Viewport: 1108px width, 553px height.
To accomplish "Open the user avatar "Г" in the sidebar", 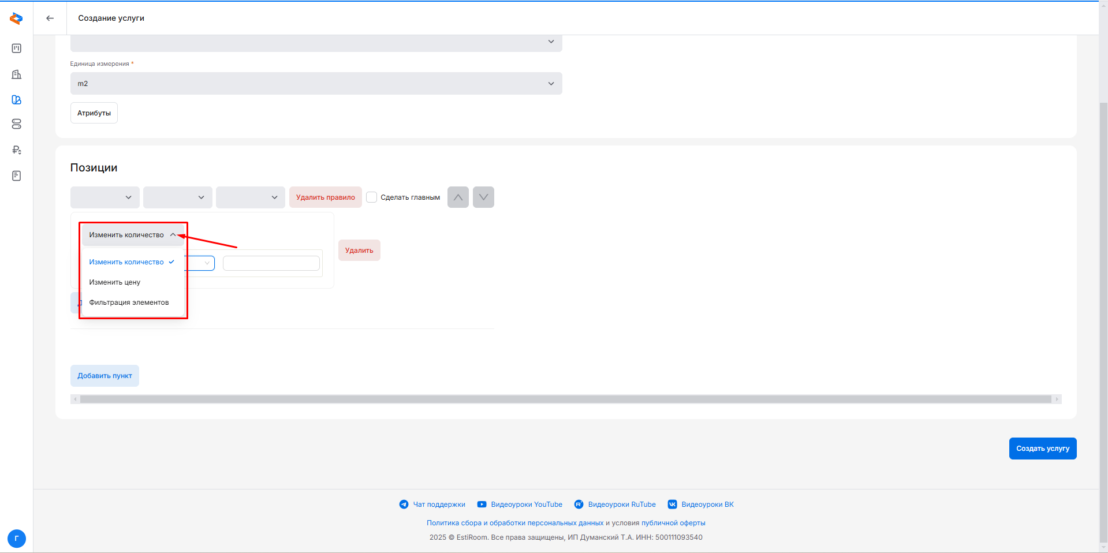I will (x=16, y=539).
